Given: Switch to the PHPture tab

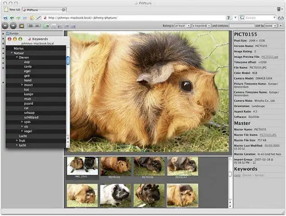Looking at the screenshot, I should 44,10.
